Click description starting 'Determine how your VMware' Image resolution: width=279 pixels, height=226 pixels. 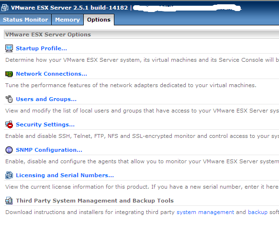pos(142,60)
